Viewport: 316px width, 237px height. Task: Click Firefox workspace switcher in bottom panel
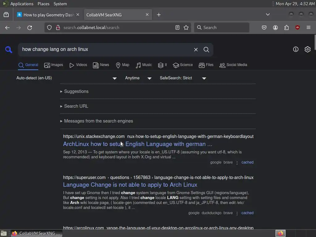pyautogui.click(x=280, y=233)
